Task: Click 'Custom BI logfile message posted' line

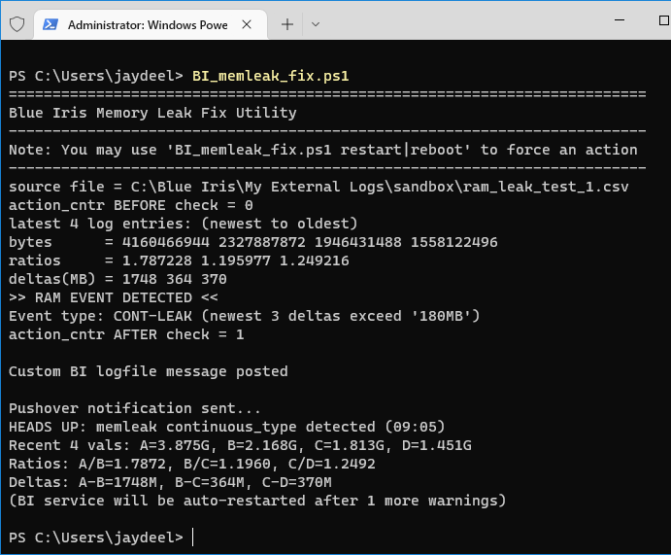Action: pyautogui.click(x=149, y=371)
